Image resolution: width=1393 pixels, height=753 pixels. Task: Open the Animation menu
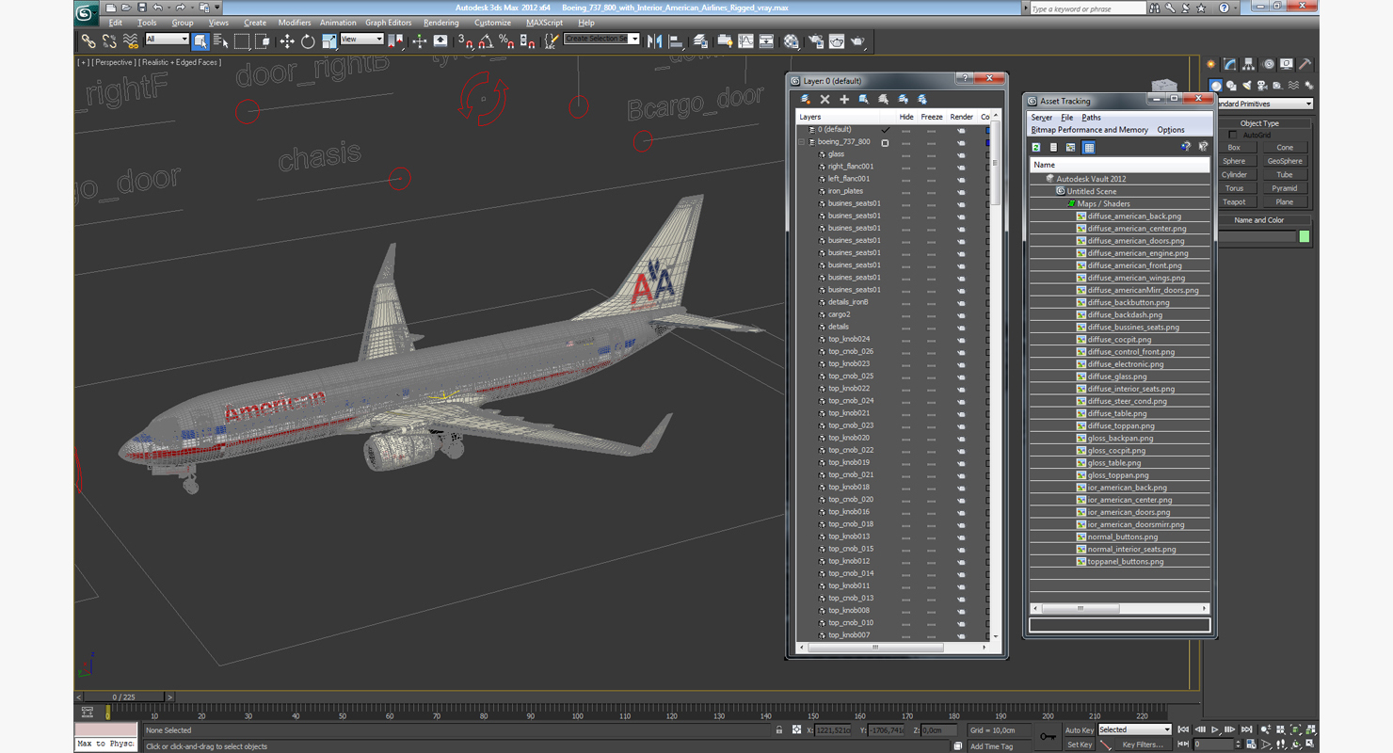(338, 23)
